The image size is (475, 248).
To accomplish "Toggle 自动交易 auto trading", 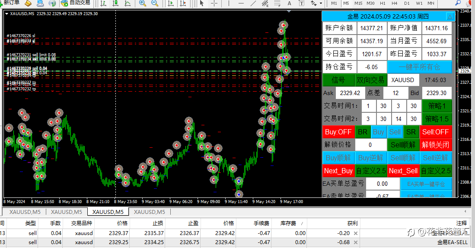I will point(76,3).
